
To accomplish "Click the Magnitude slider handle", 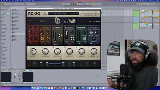I will [96, 13].
